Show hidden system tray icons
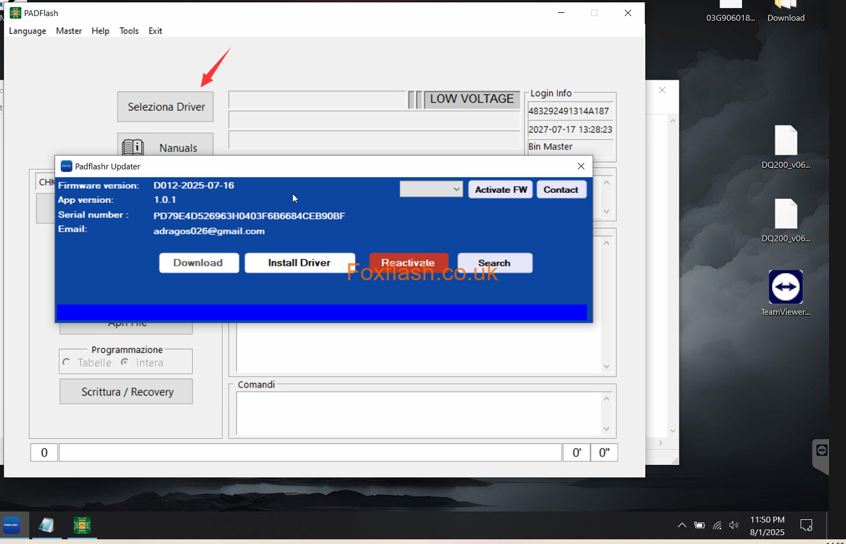 [x=682, y=525]
